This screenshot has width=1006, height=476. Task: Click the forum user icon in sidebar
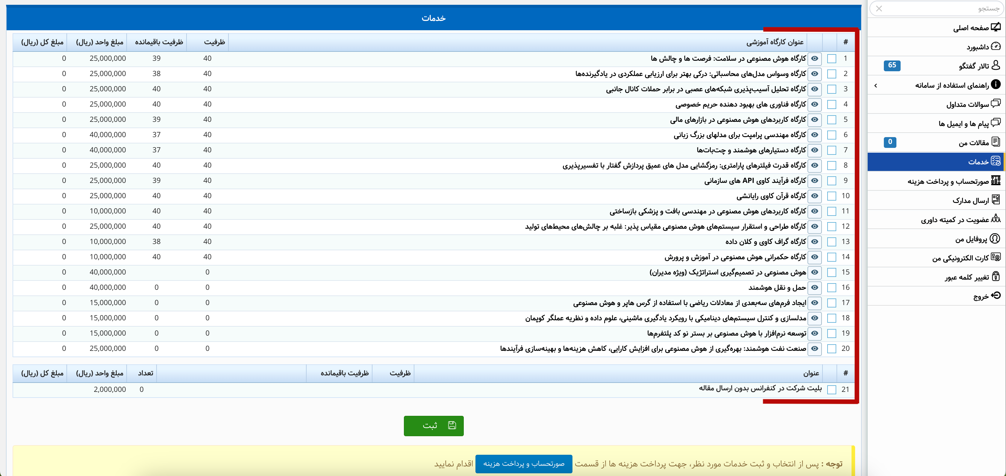pyautogui.click(x=996, y=65)
